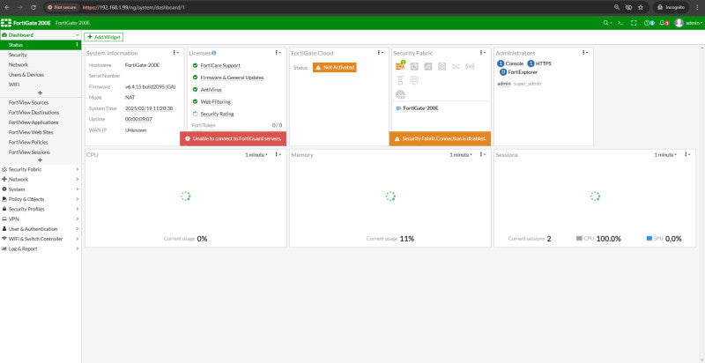Click the shield-shaped Security Fabric icon
Viewport: 705px width, 363px height.
point(414,80)
